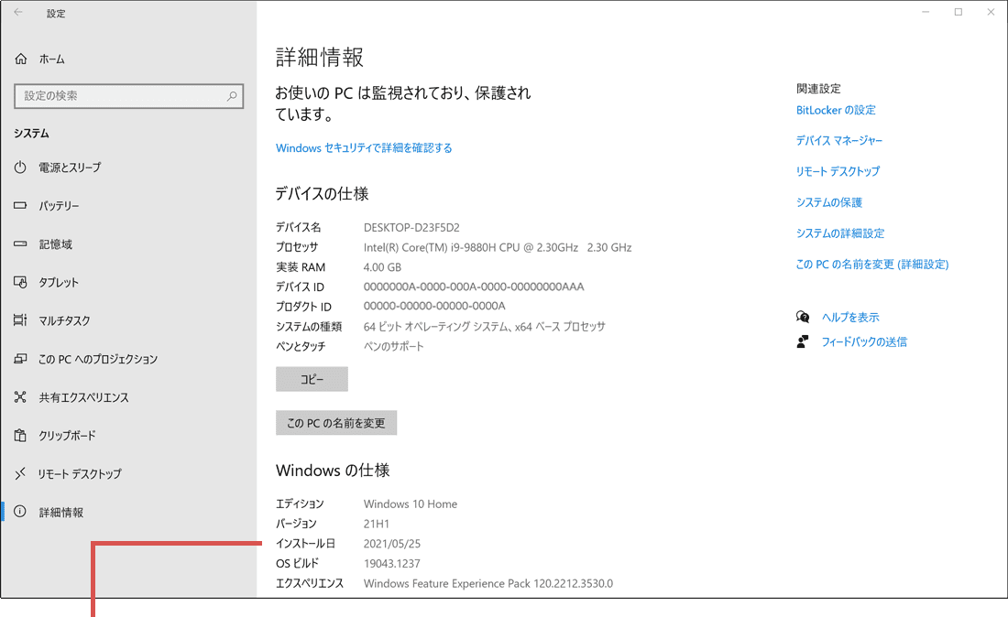Click the 共有エクスペリエンス icon
The width and height of the screenshot is (1008, 617).
[x=20, y=397]
